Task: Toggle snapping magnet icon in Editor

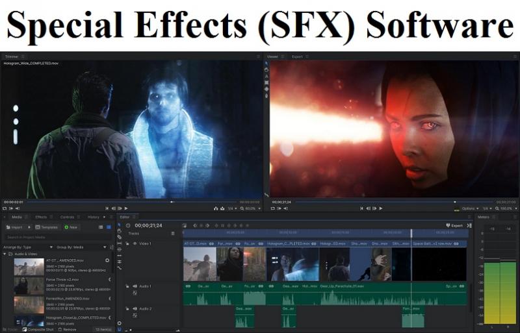Action: coord(120,330)
